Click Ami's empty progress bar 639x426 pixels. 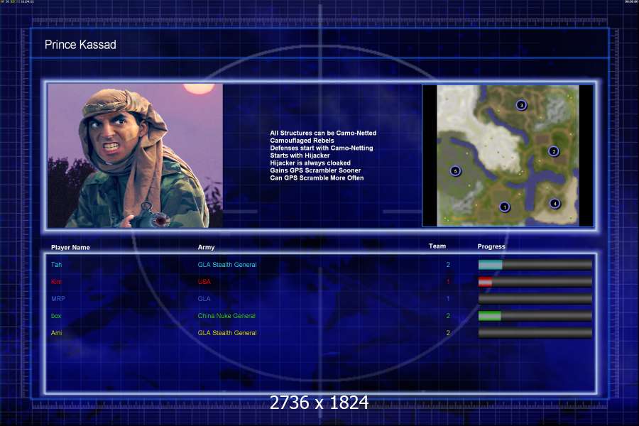(535, 333)
